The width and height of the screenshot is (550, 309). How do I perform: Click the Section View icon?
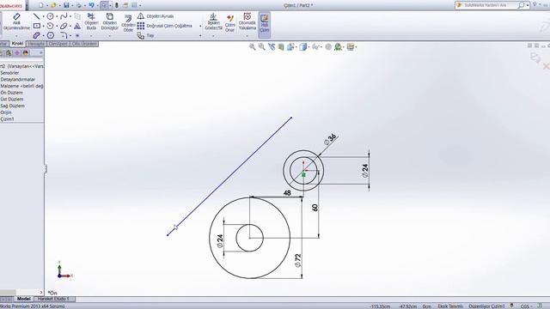click(x=281, y=46)
